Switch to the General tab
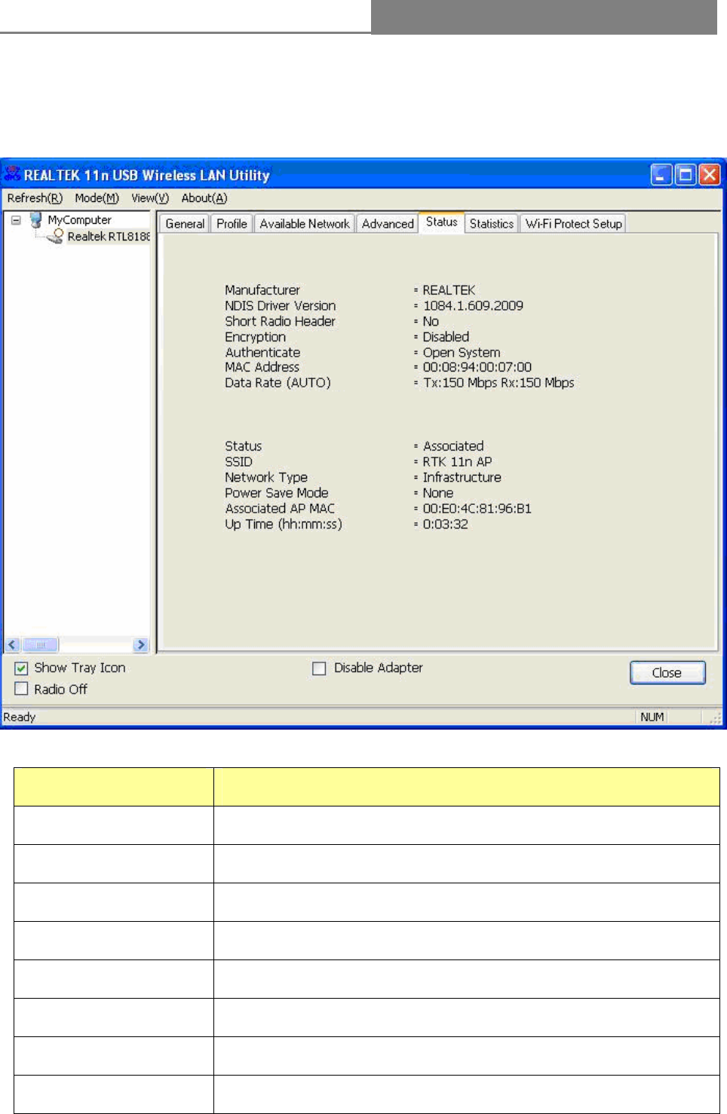Screen dimensions: 727x1114 [185, 224]
